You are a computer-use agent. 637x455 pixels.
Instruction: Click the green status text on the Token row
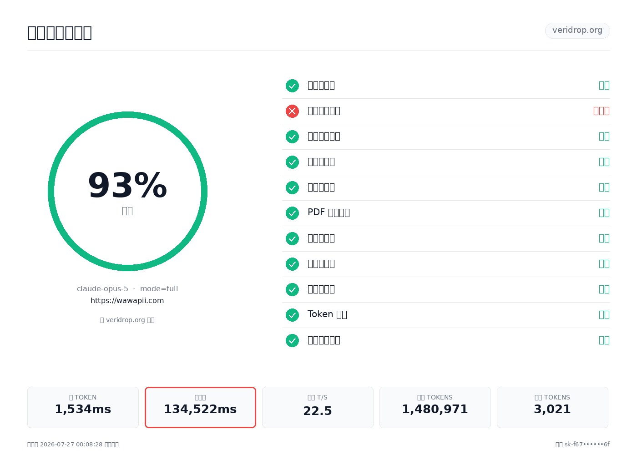(x=604, y=315)
